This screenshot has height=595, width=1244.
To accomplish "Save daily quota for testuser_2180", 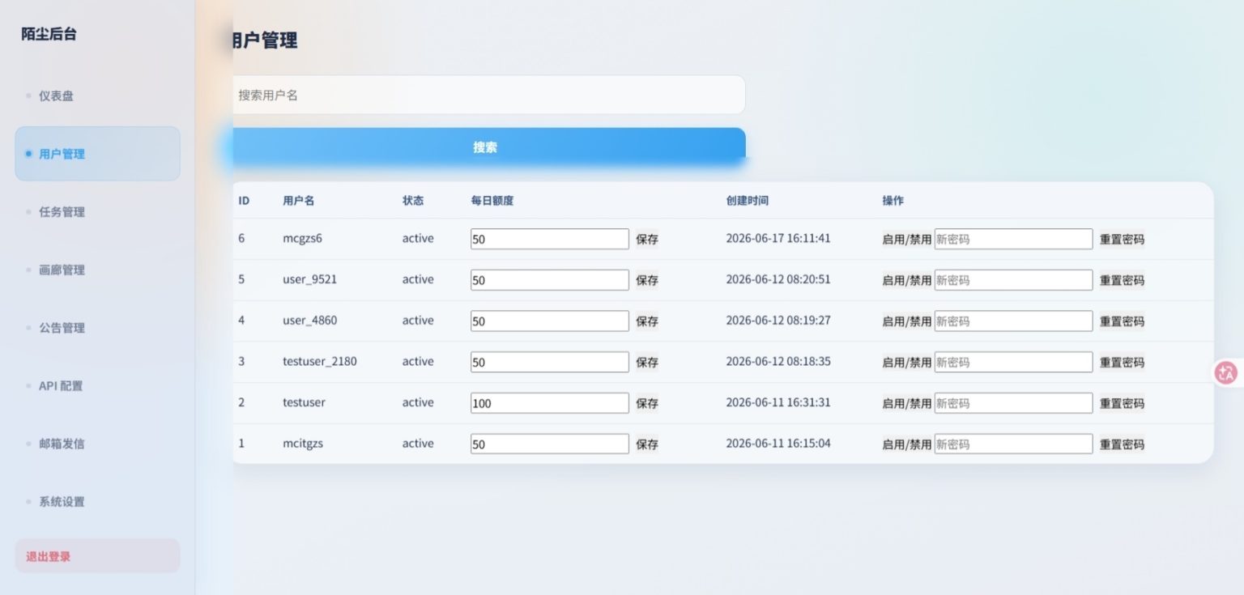I will coord(647,363).
